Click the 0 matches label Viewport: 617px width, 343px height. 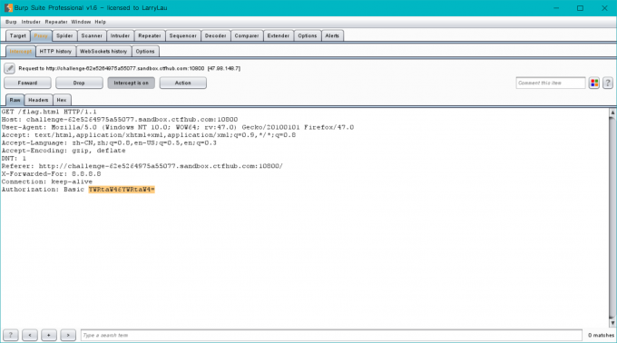[601, 335]
